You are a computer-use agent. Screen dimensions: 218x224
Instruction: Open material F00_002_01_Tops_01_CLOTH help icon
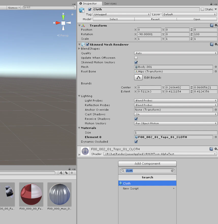(211, 149)
